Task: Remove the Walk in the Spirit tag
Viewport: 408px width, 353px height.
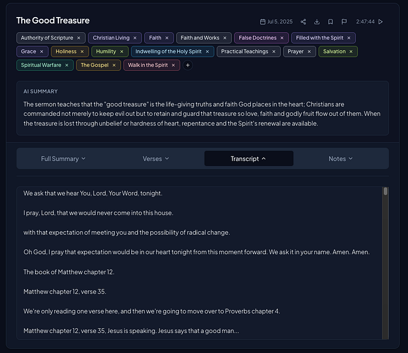Action: coord(173,65)
